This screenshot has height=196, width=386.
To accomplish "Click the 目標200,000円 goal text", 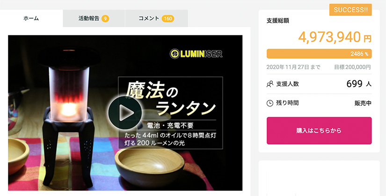I will coord(352,67).
